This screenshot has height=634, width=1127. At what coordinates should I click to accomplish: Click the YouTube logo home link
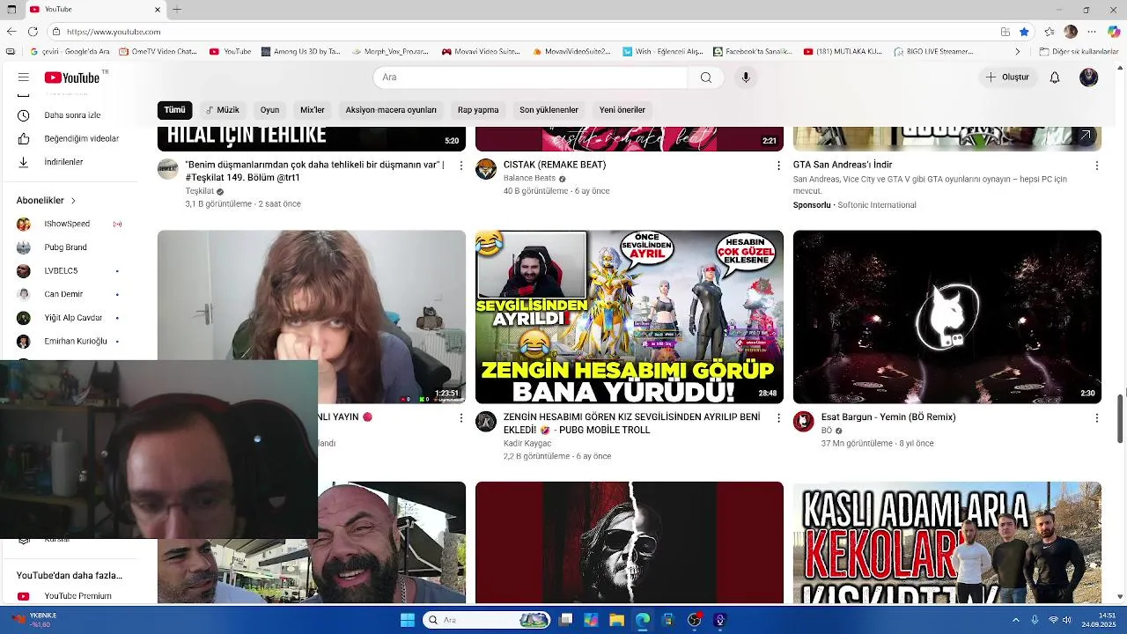pos(72,77)
